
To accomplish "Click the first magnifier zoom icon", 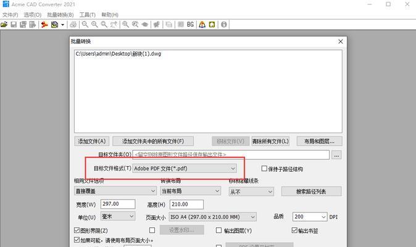I will point(85,25).
